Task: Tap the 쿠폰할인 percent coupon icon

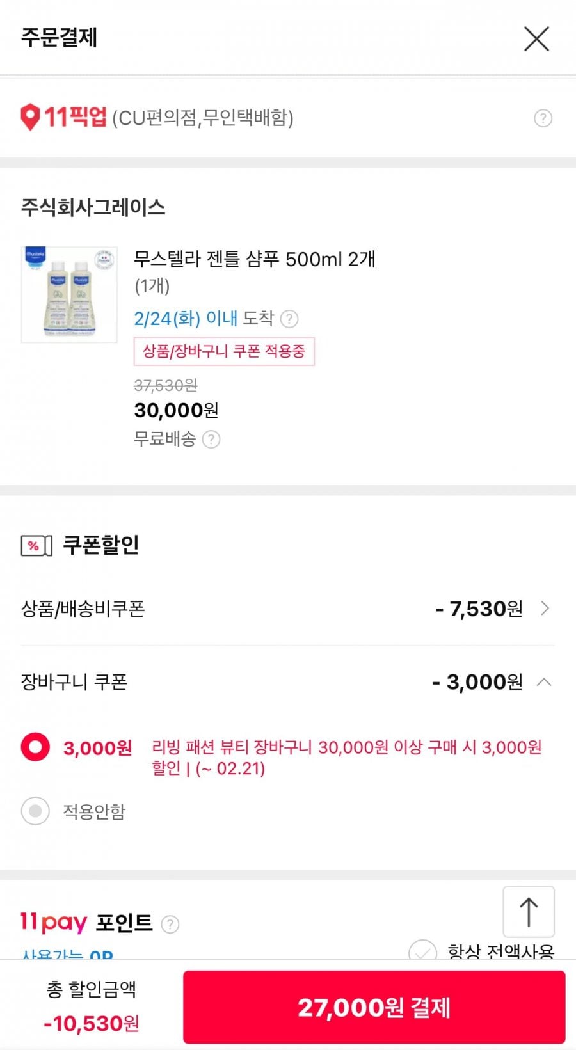Action: point(36,546)
